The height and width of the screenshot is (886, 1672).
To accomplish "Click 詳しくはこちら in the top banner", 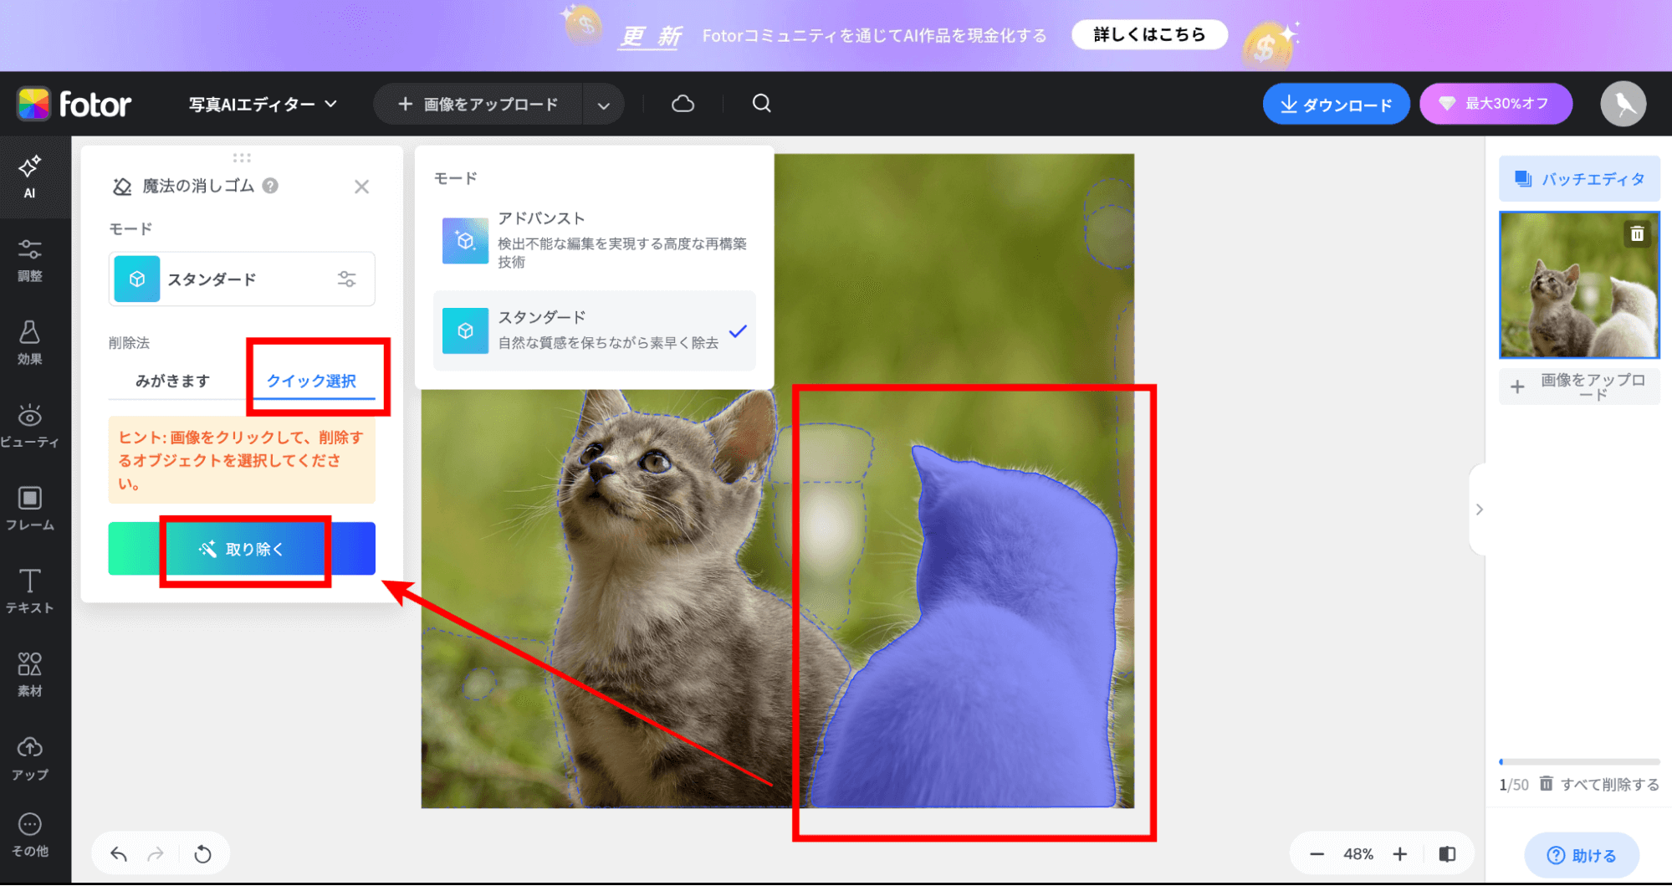I will [x=1148, y=34].
